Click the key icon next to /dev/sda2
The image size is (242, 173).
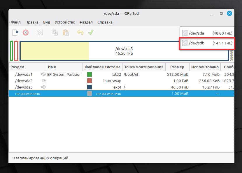(x=43, y=81)
